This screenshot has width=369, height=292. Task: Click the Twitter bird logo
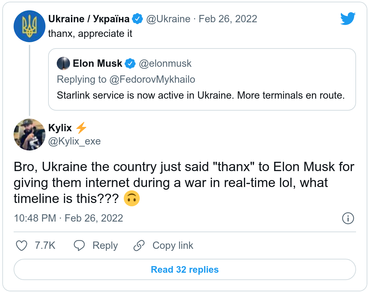click(x=348, y=19)
